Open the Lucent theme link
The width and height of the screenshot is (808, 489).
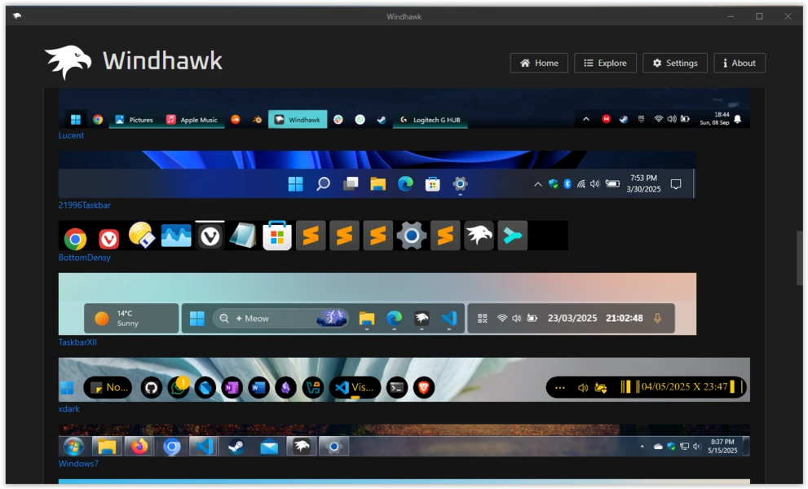[71, 135]
